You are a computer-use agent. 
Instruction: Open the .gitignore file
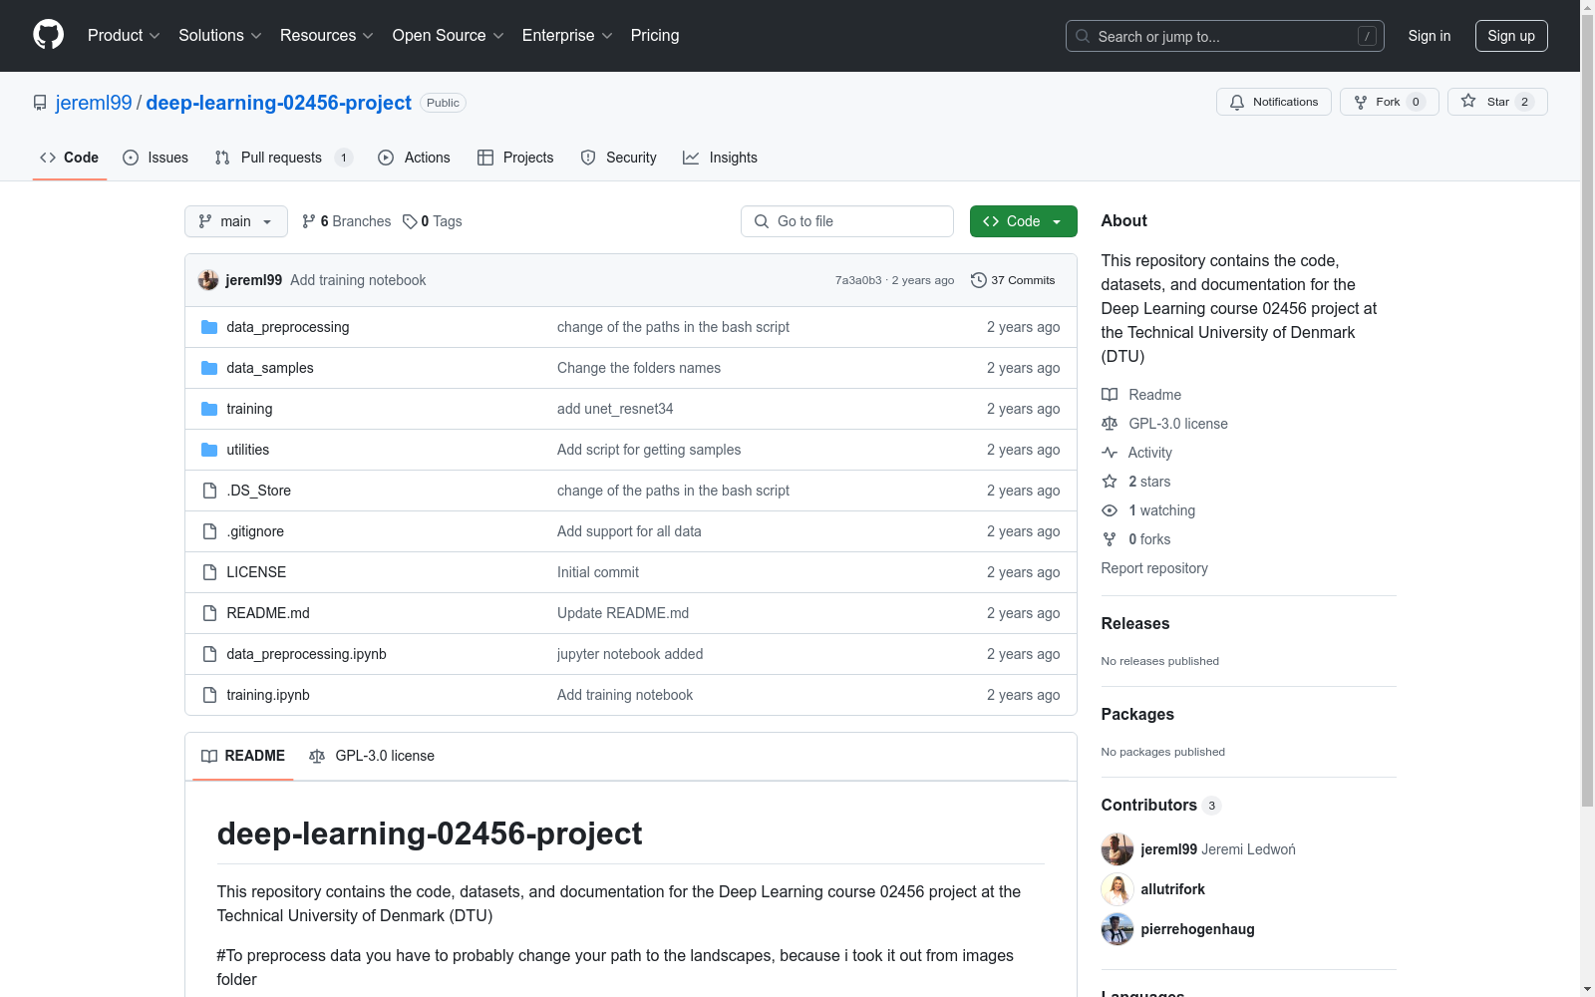255,531
